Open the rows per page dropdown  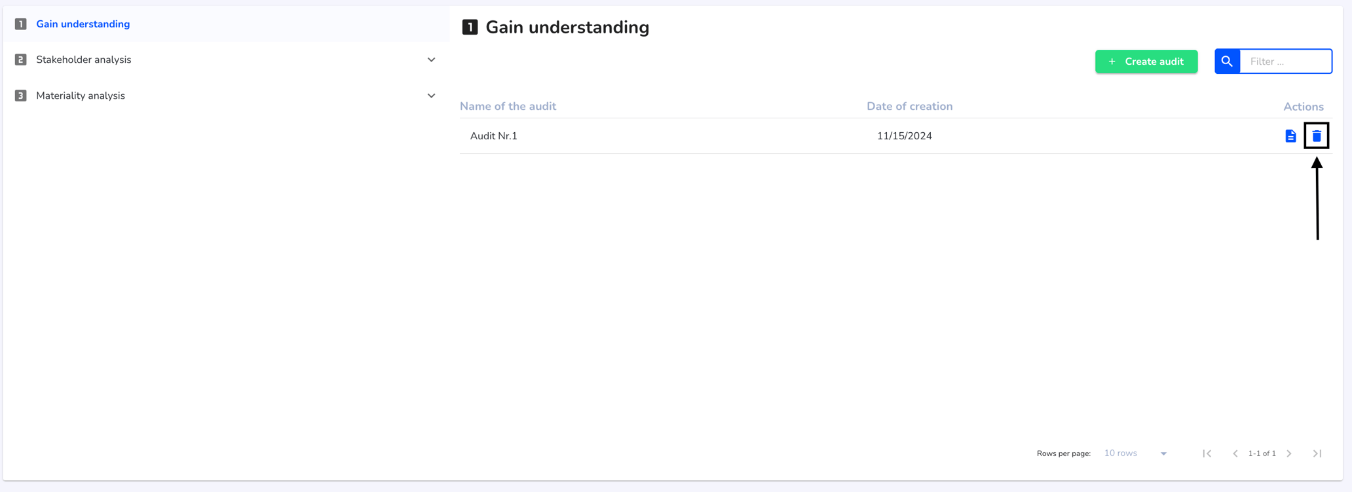[1135, 453]
